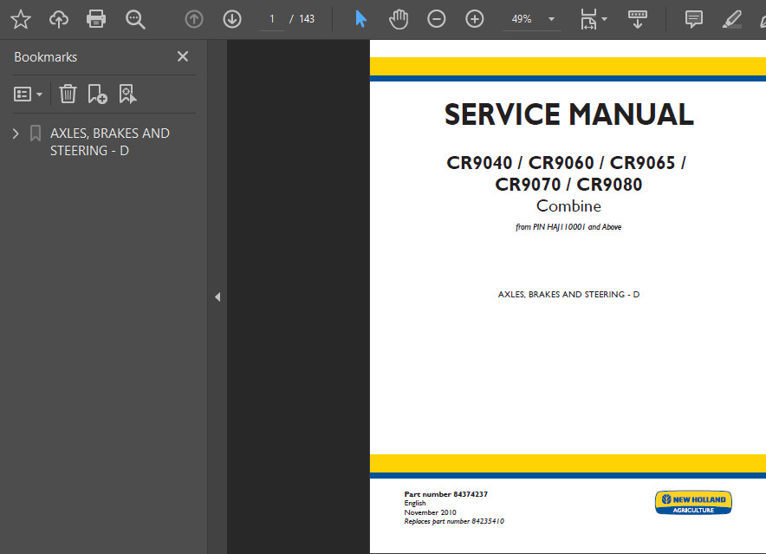The width and height of the screenshot is (766, 554).
Task: Close the Bookmarks panel
Action: click(183, 56)
